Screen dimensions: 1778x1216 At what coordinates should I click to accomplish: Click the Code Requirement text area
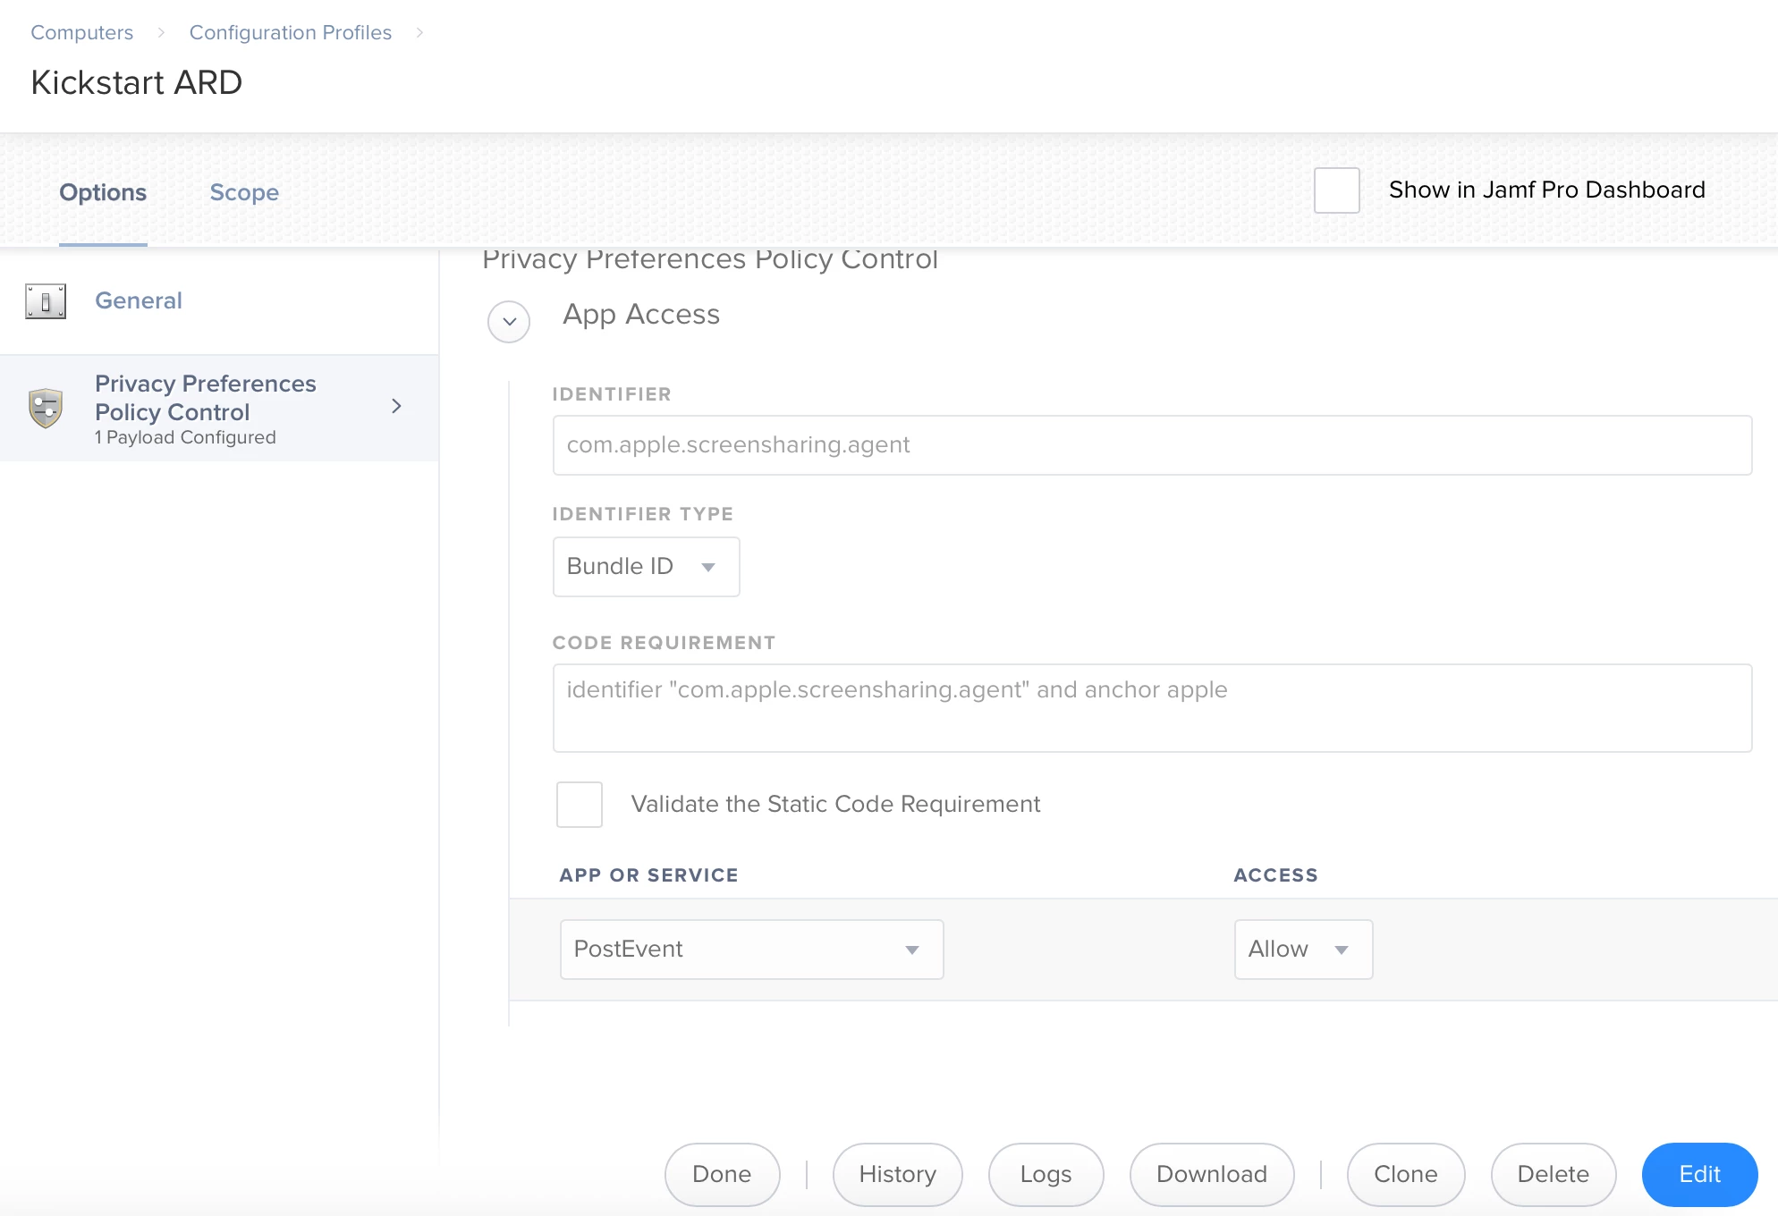pyautogui.click(x=1152, y=708)
